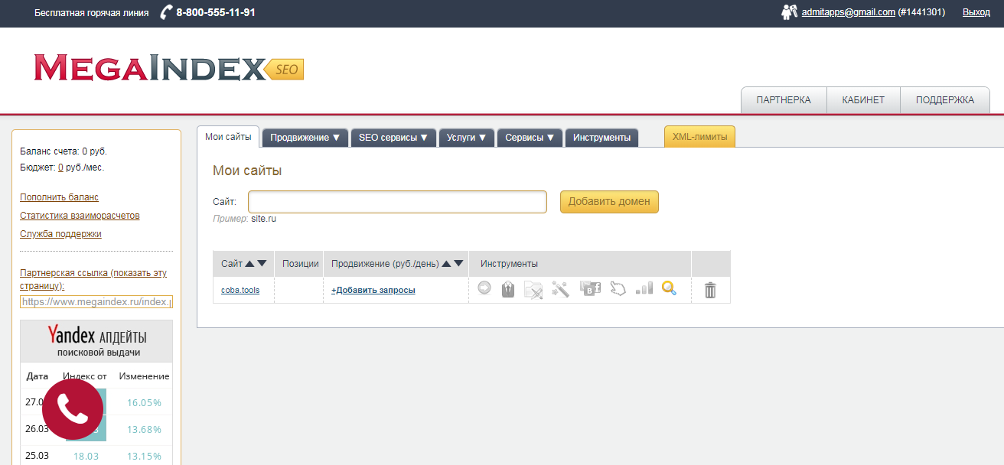The width and height of the screenshot is (1004, 465).
Task: Open the Продвижение dropdown menu
Action: point(305,138)
